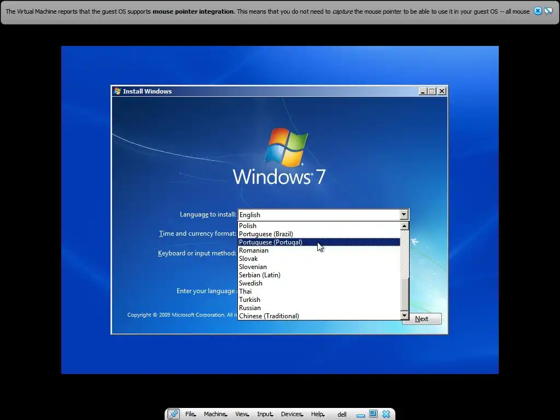The image size is (560, 420).
Task: Open the File menu on the mini toolbar
Action: tap(190, 414)
